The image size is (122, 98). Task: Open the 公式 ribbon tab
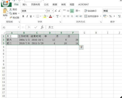[x=46, y=5]
